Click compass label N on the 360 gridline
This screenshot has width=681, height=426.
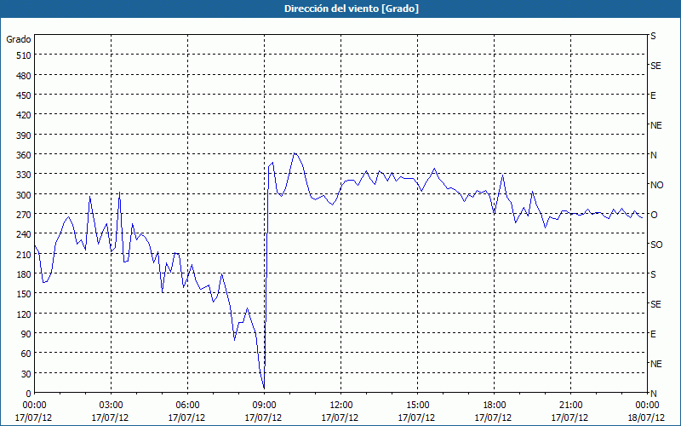[x=654, y=155]
